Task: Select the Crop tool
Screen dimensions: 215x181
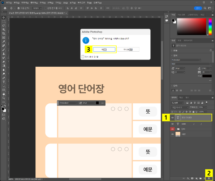Action: 3,34
